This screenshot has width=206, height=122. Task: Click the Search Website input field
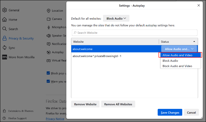coord(134,33)
